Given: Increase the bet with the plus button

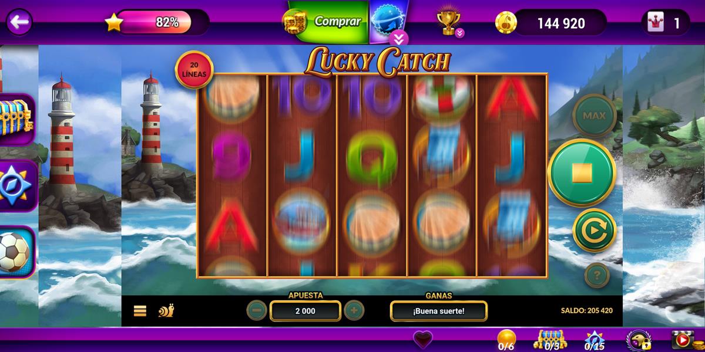Looking at the screenshot, I should click(x=354, y=310).
